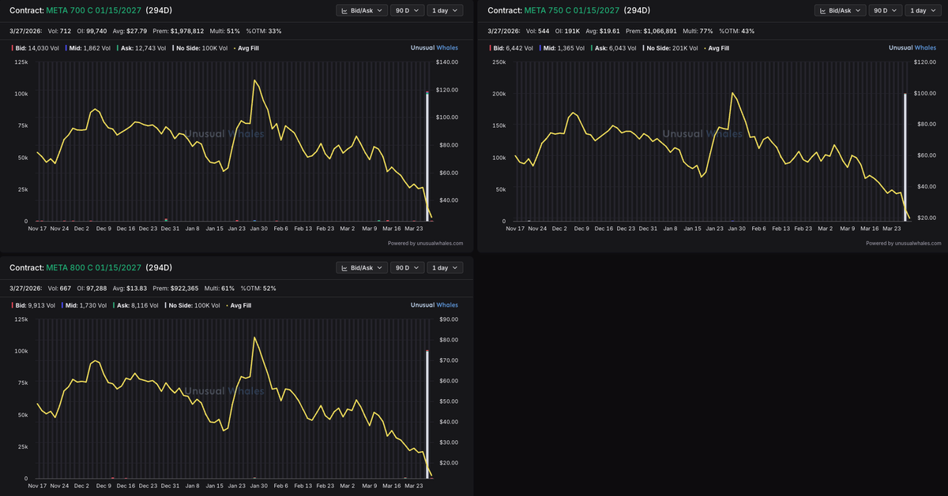This screenshot has width=948, height=496.
Task: Click Mar 23 date label on 800 C axis
Action: click(x=414, y=486)
